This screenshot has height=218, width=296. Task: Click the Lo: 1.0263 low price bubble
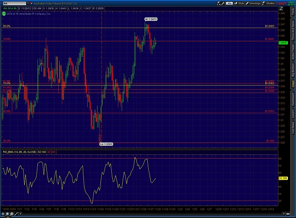(x=106, y=144)
